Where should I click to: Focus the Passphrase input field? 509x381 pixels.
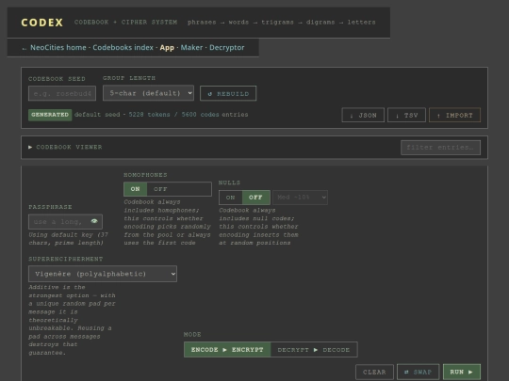click(x=65, y=222)
